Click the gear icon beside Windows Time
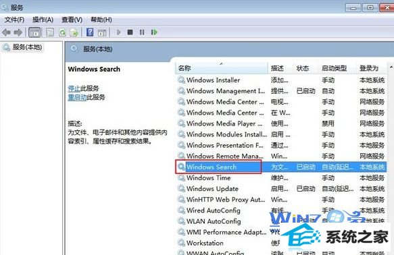Screen dimensions: 394x255 click(x=181, y=178)
